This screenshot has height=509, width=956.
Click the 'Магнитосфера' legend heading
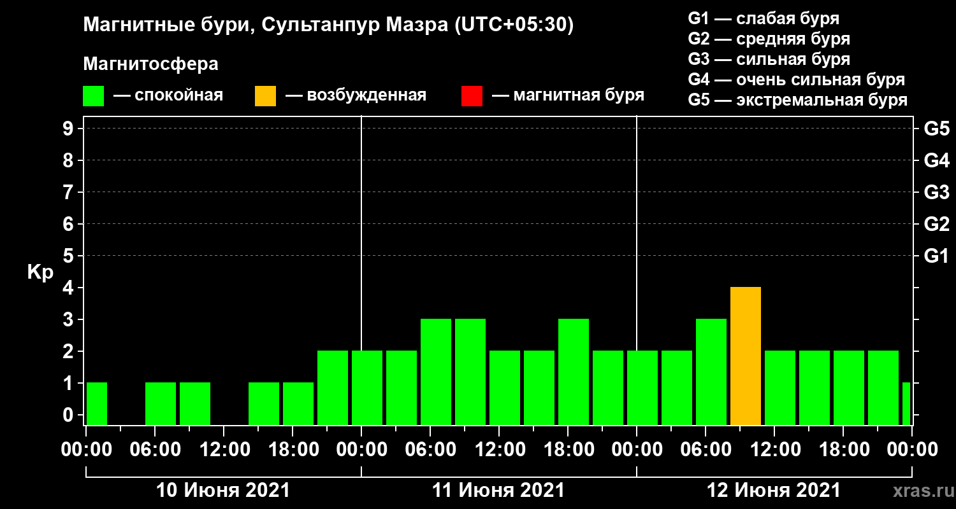pyautogui.click(x=151, y=64)
